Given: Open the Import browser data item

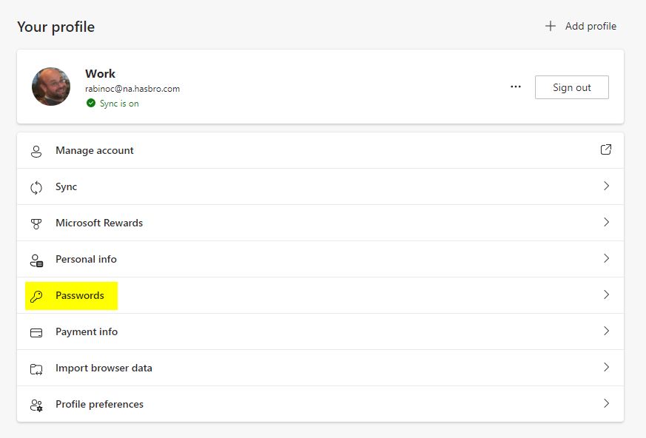Looking at the screenshot, I should coord(104,368).
